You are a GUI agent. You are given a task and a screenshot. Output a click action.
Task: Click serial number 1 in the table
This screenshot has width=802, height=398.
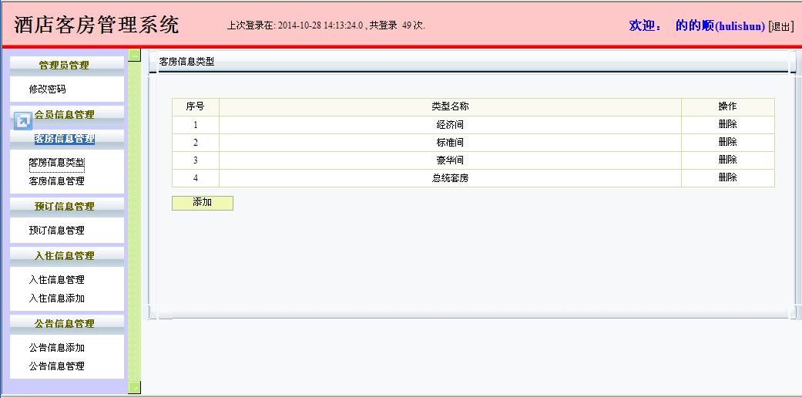tap(196, 125)
